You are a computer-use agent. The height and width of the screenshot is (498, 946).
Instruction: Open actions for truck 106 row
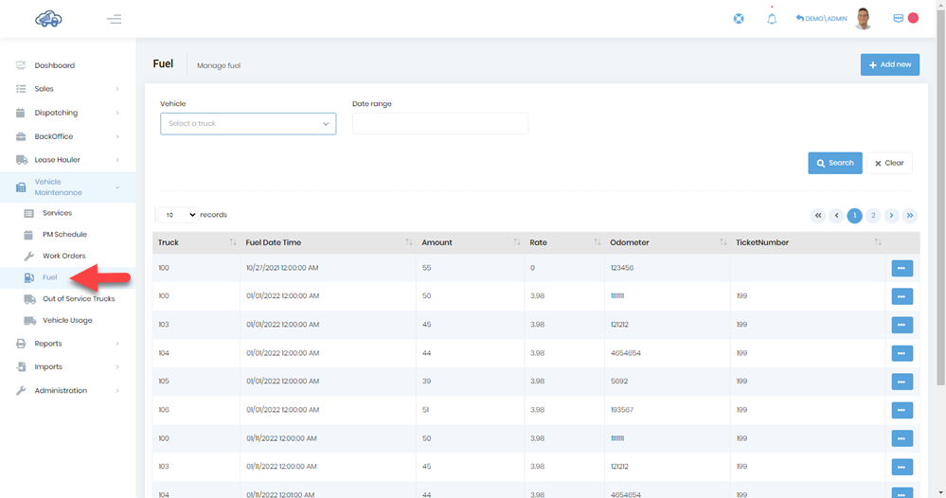pyautogui.click(x=901, y=410)
